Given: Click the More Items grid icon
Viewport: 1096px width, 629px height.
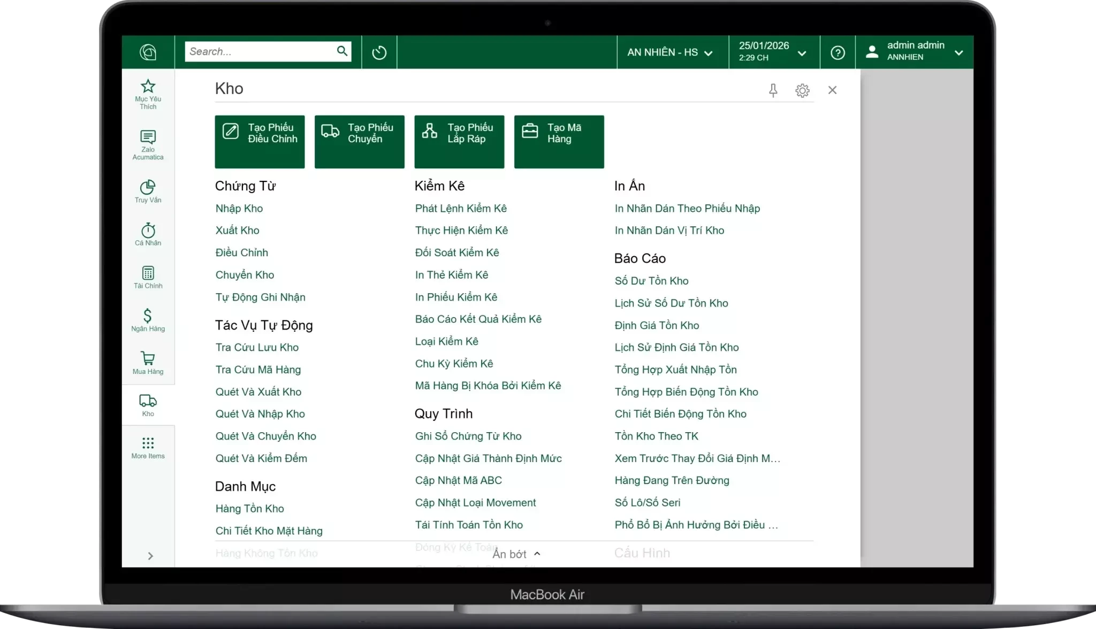Looking at the screenshot, I should [148, 448].
